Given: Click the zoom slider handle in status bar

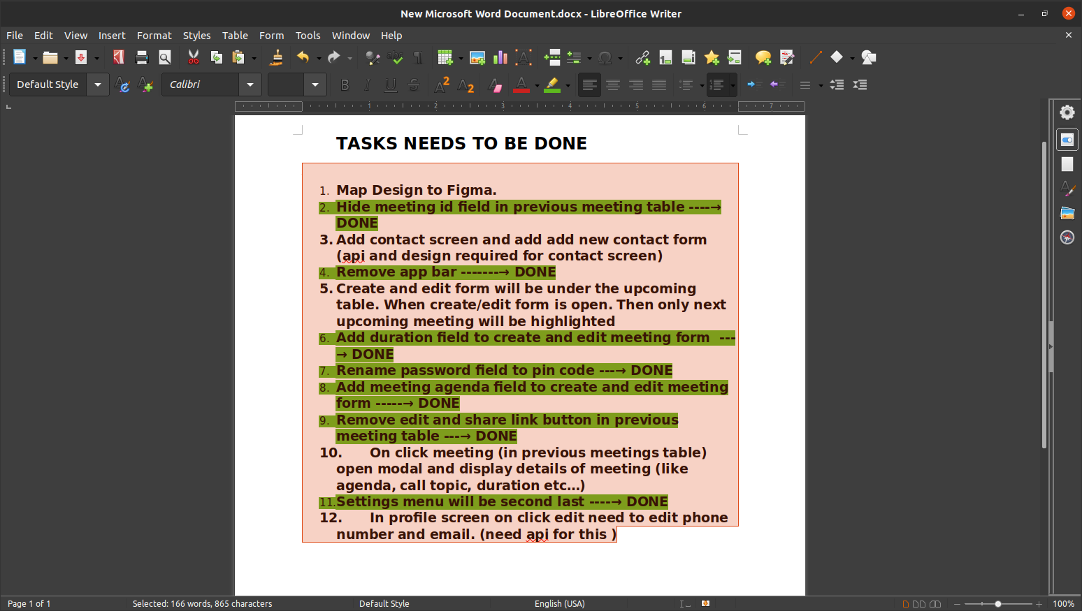Looking at the screenshot, I should (x=998, y=603).
